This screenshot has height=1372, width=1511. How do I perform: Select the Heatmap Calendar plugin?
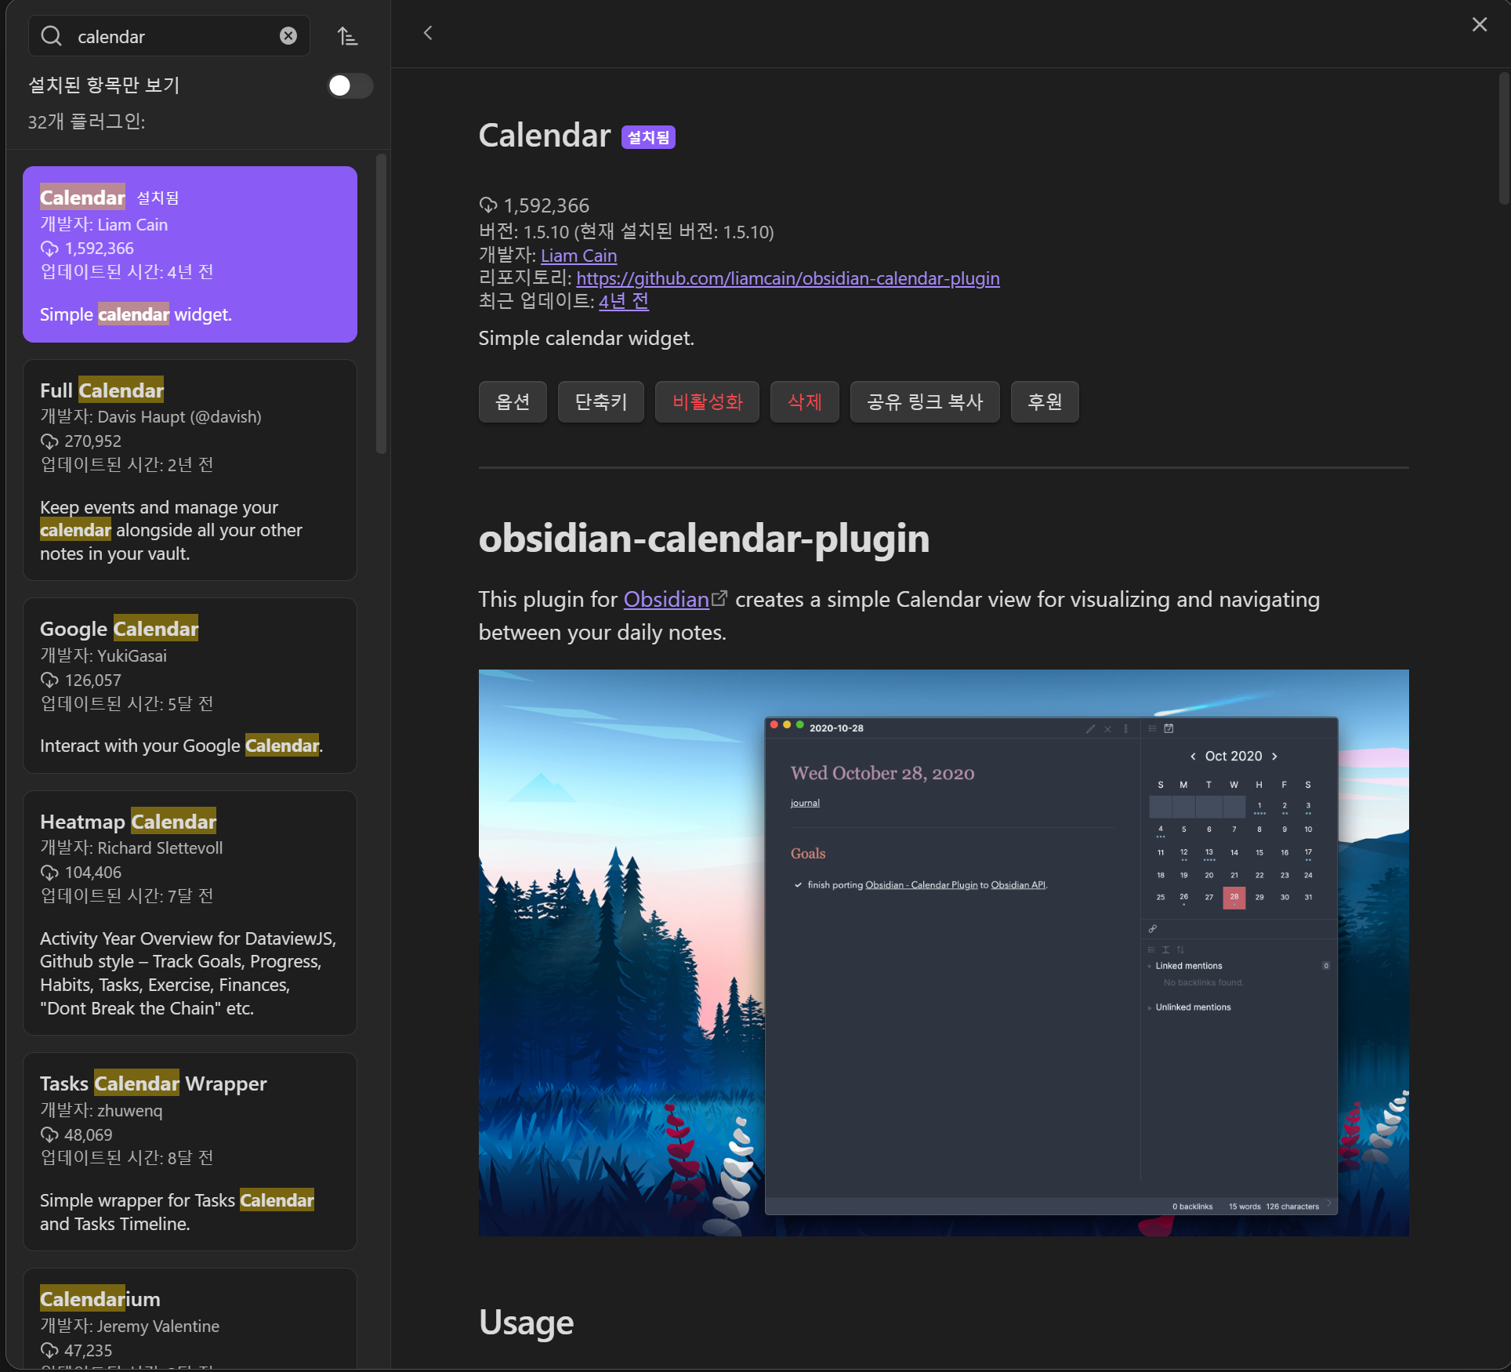coord(190,912)
